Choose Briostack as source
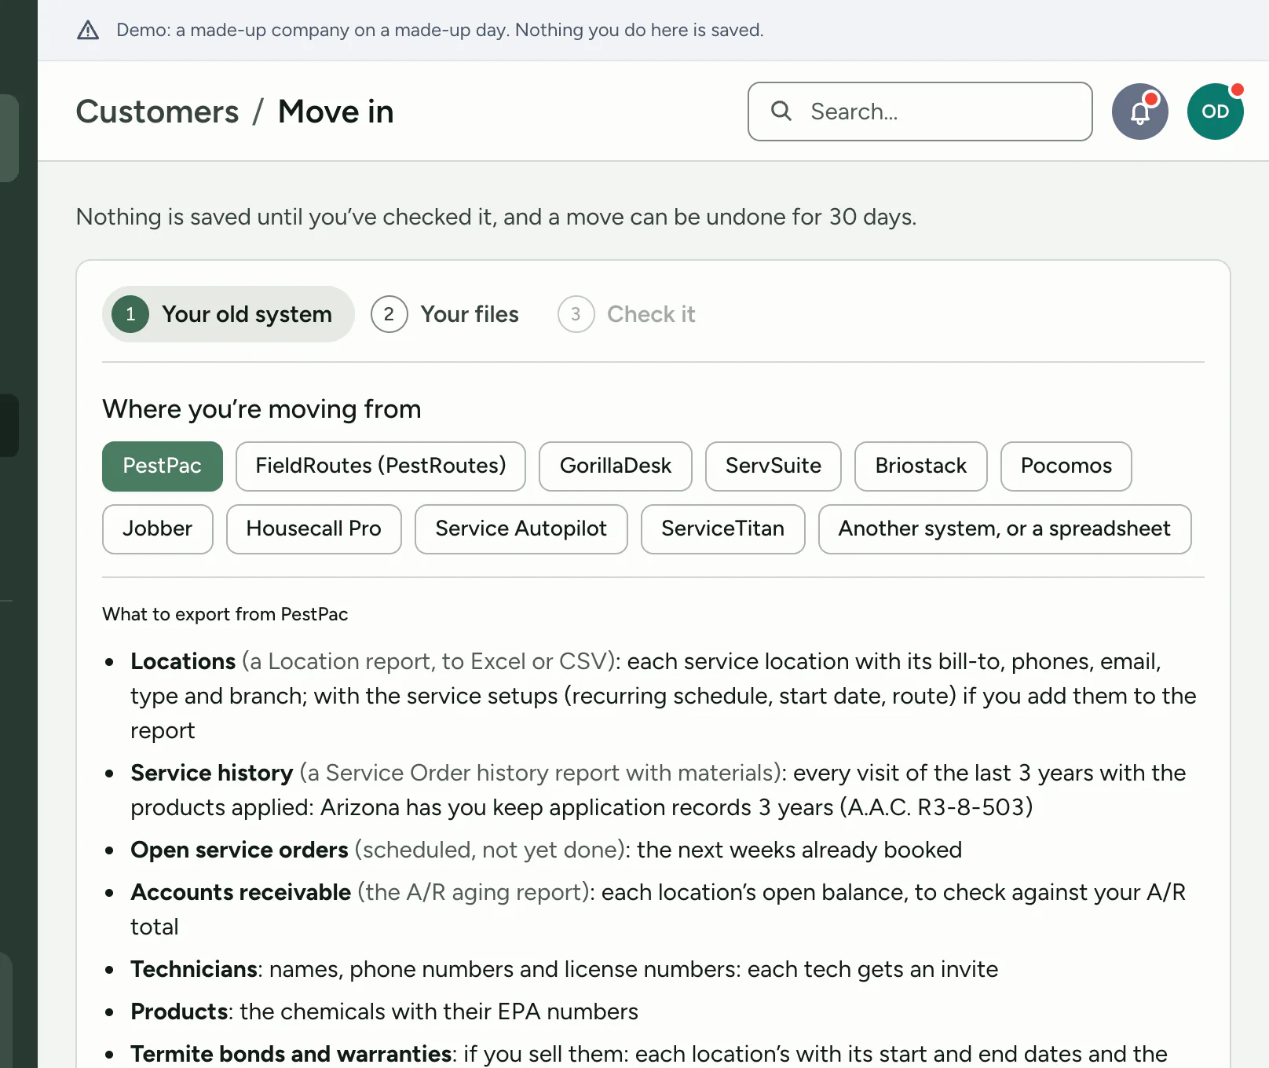1269x1068 pixels. pyautogui.click(x=921, y=466)
